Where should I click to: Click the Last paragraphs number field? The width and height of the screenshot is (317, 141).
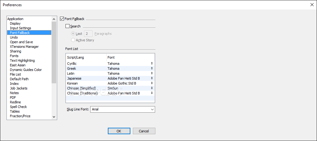88,34
